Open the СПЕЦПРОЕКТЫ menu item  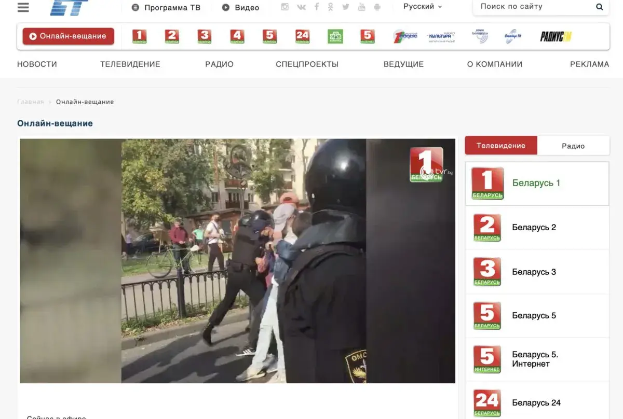(307, 64)
